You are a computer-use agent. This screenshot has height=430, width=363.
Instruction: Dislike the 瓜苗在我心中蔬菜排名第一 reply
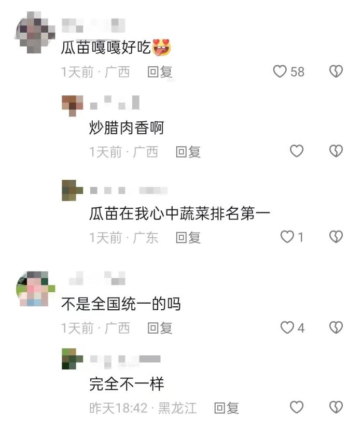[x=336, y=237]
